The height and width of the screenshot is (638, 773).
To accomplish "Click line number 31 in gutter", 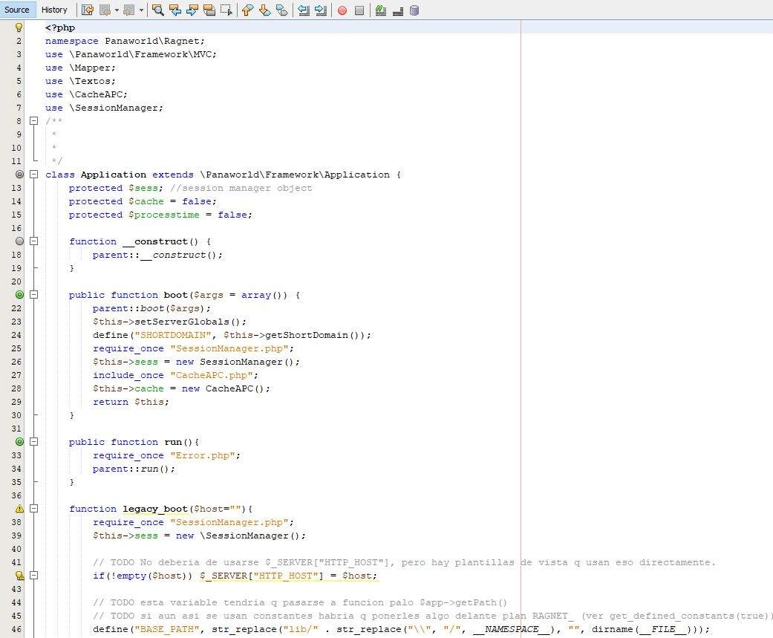I will pos(16,429).
